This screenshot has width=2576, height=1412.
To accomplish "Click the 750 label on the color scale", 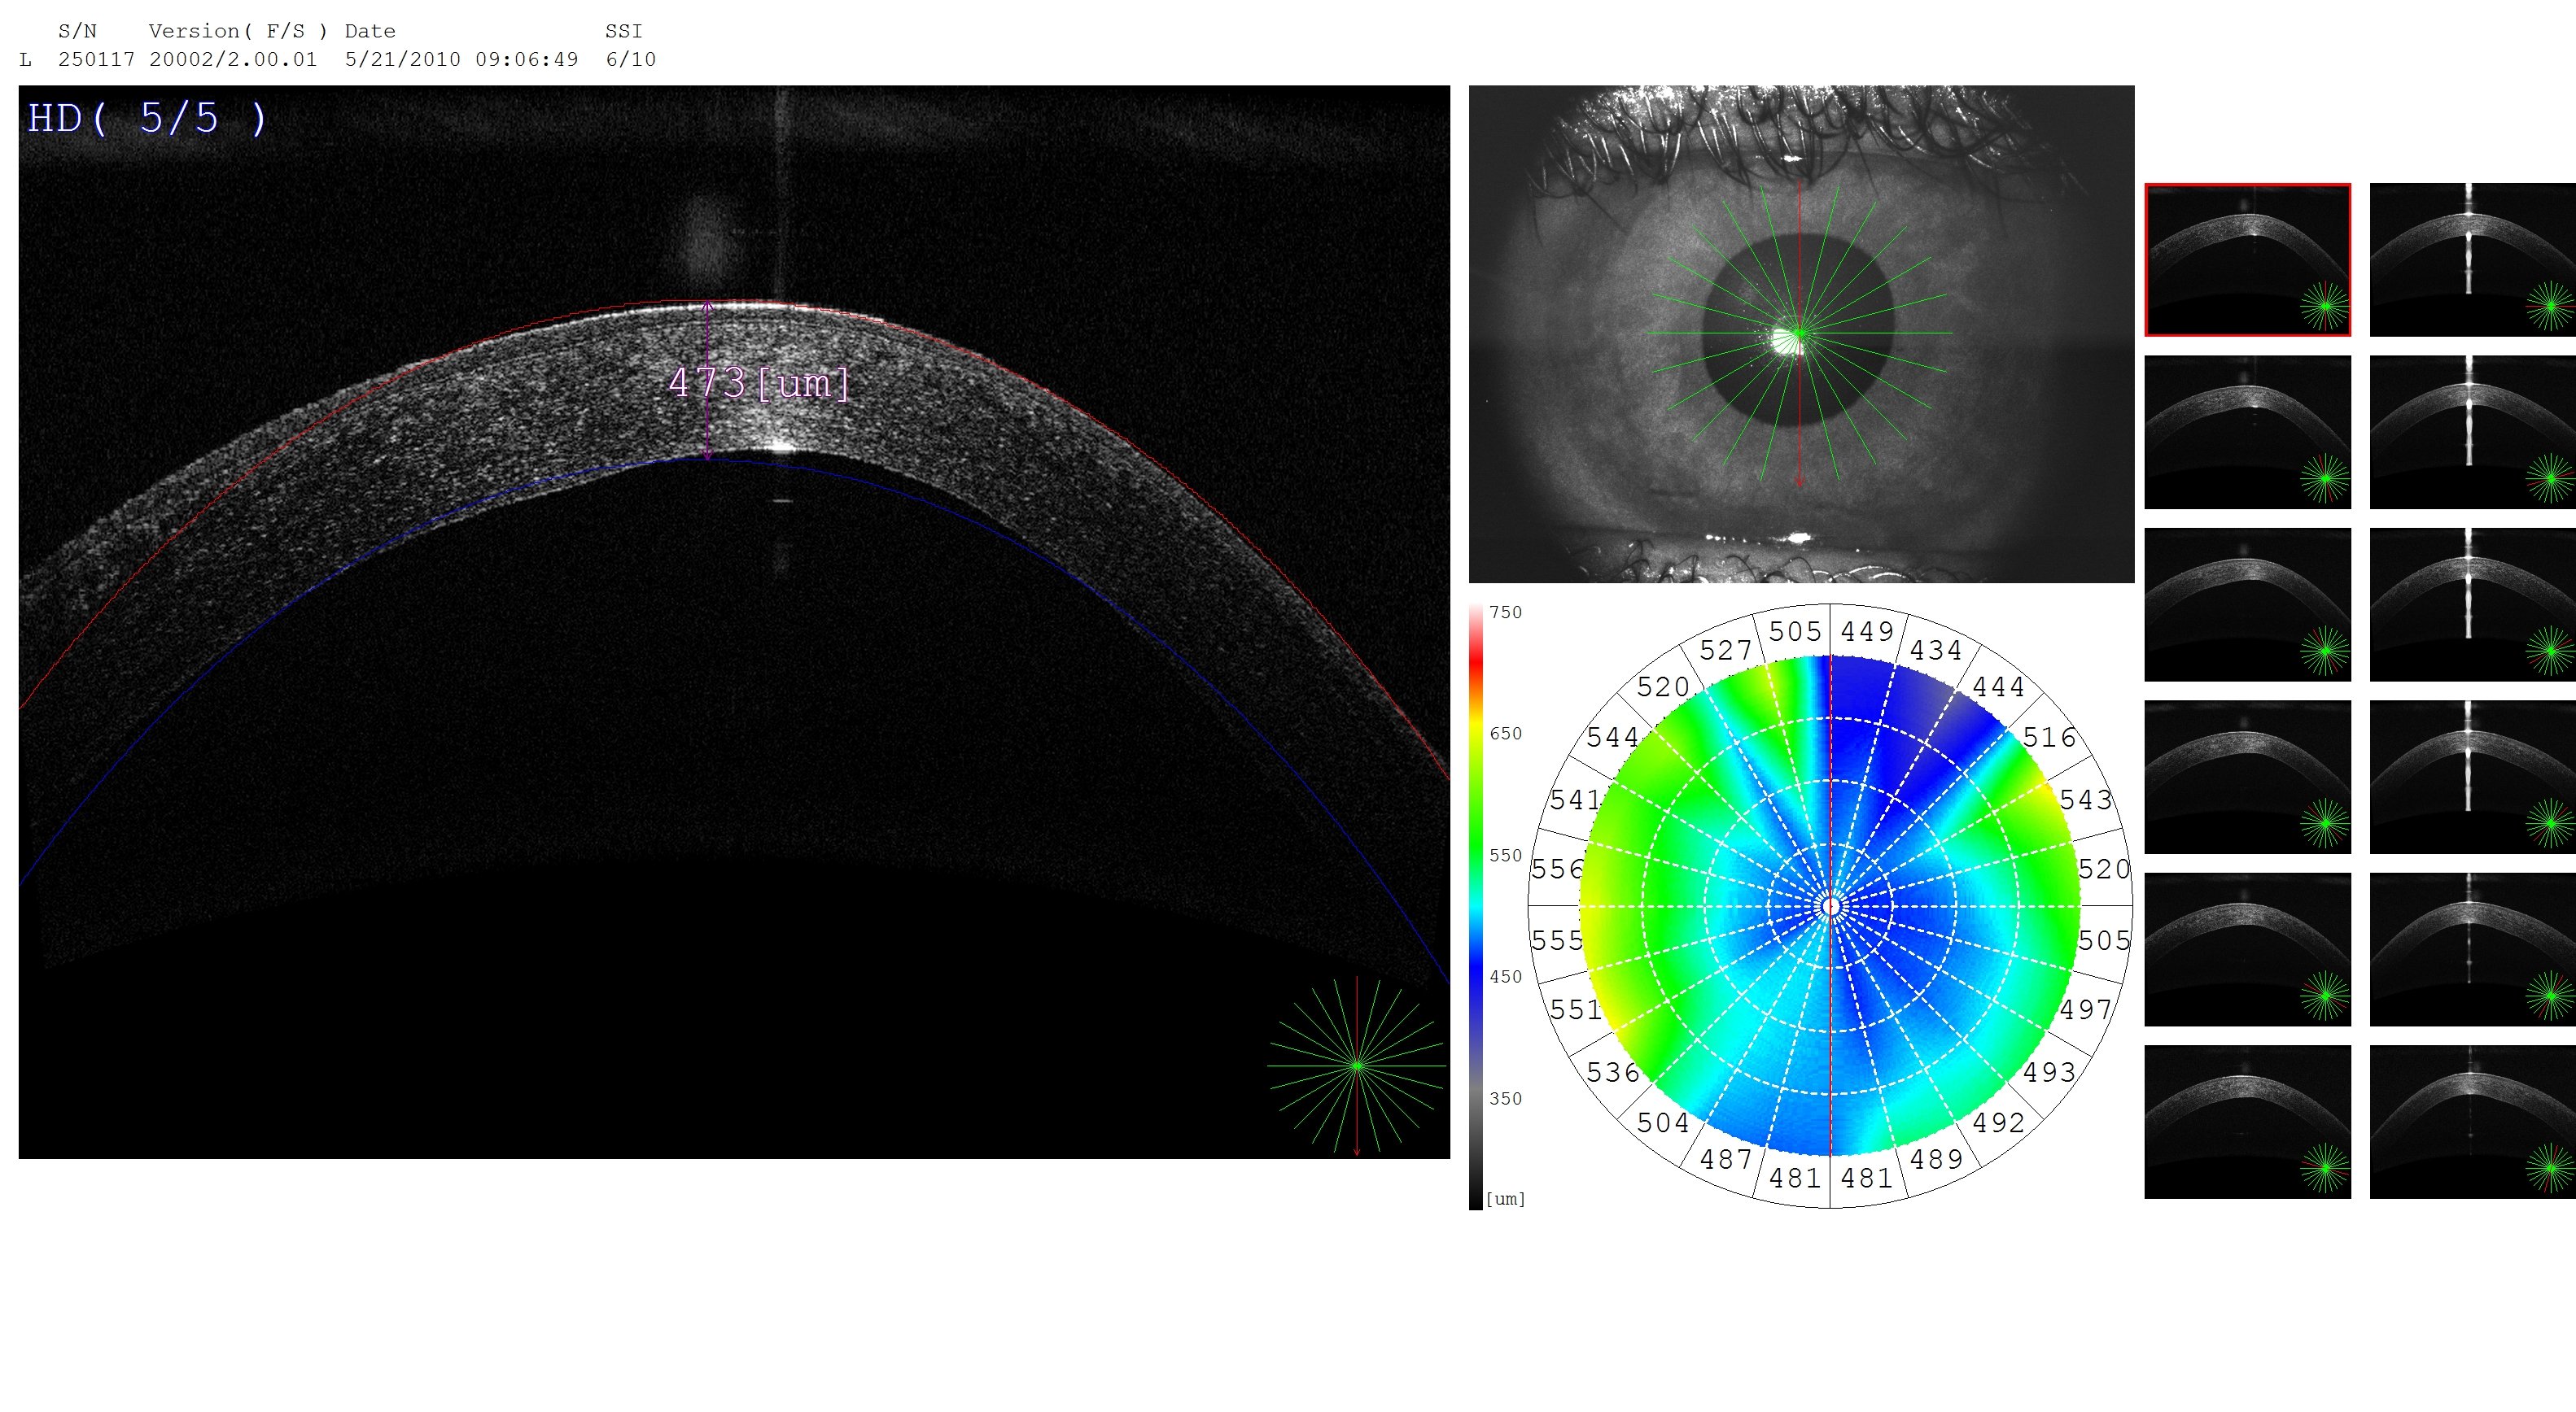I will 1505,612.
